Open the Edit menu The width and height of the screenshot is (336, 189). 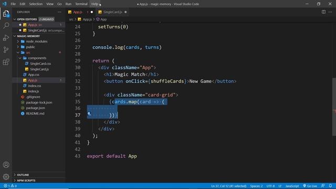pyautogui.click(x=22, y=4)
